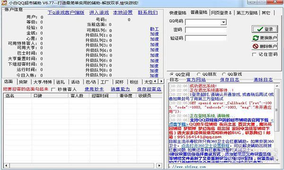This screenshot has height=170, width=284.
Task: Click into the 密码 input field
Action: point(206,30)
